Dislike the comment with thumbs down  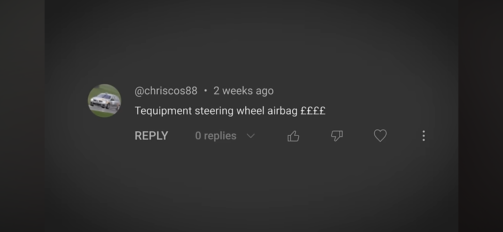[x=337, y=136]
